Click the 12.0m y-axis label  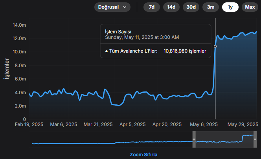coord(19,38)
